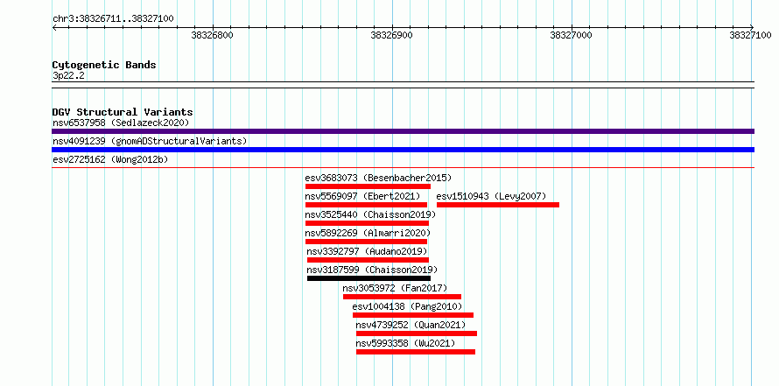Click the Cytogenetic Bands track title
The image size is (779, 386).
104,65
